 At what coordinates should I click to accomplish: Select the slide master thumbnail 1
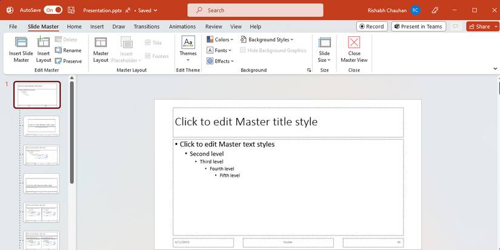pos(37,95)
